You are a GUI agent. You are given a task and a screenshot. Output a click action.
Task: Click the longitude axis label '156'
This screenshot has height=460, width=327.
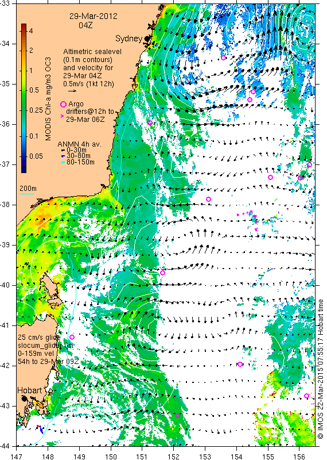[299, 457]
